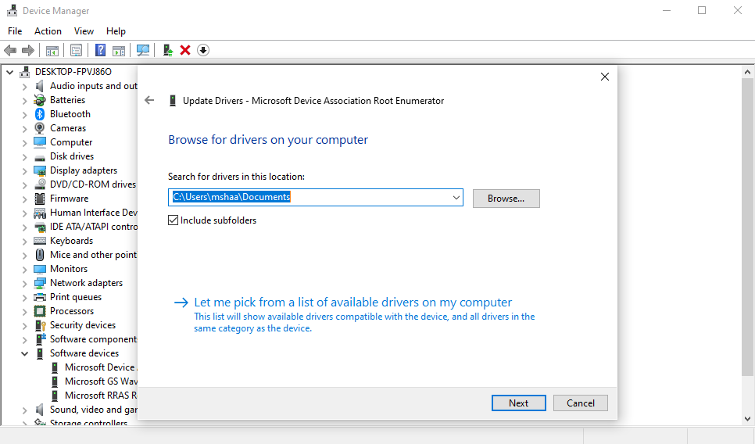This screenshot has height=444, width=755.
Task: Open the Action menu
Action: (x=48, y=31)
